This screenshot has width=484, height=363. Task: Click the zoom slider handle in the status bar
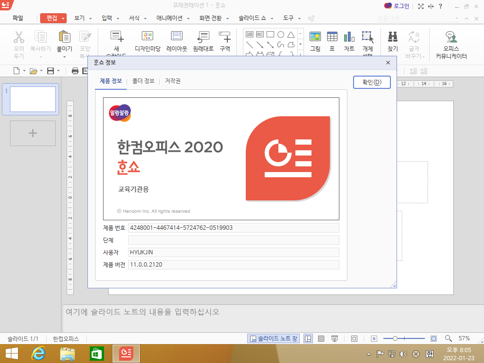395,338
